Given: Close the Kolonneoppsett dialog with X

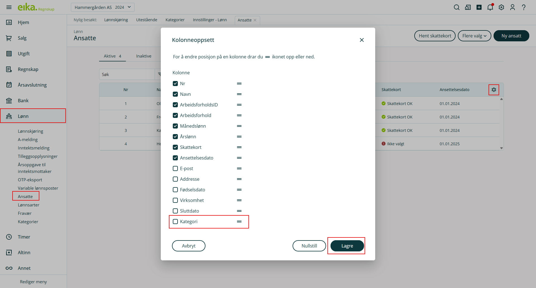Looking at the screenshot, I should (x=362, y=40).
